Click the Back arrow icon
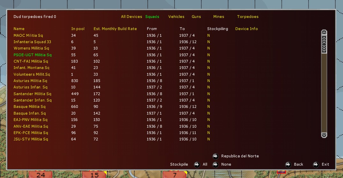The image size is (343, 178). [x=288, y=164]
